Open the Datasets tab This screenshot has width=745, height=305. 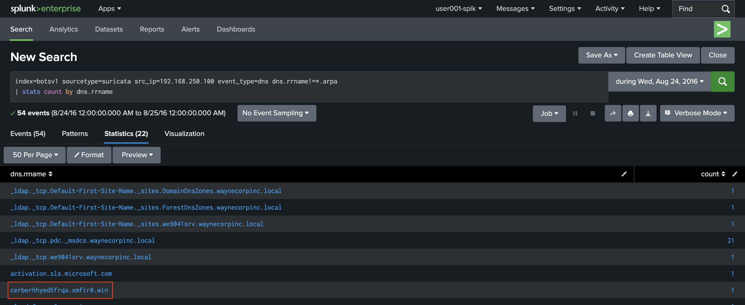109,29
